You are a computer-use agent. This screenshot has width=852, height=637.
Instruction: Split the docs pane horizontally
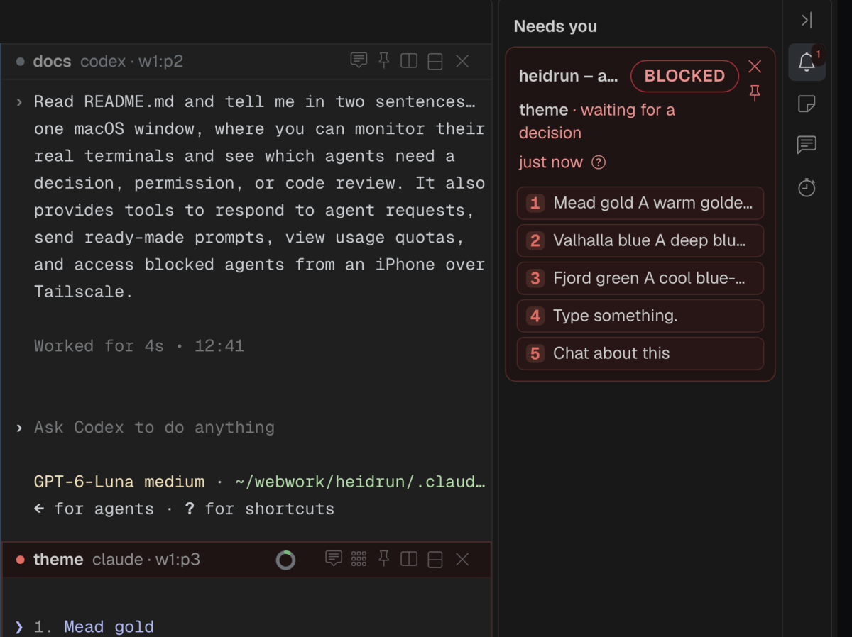click(x=435, y=62)
